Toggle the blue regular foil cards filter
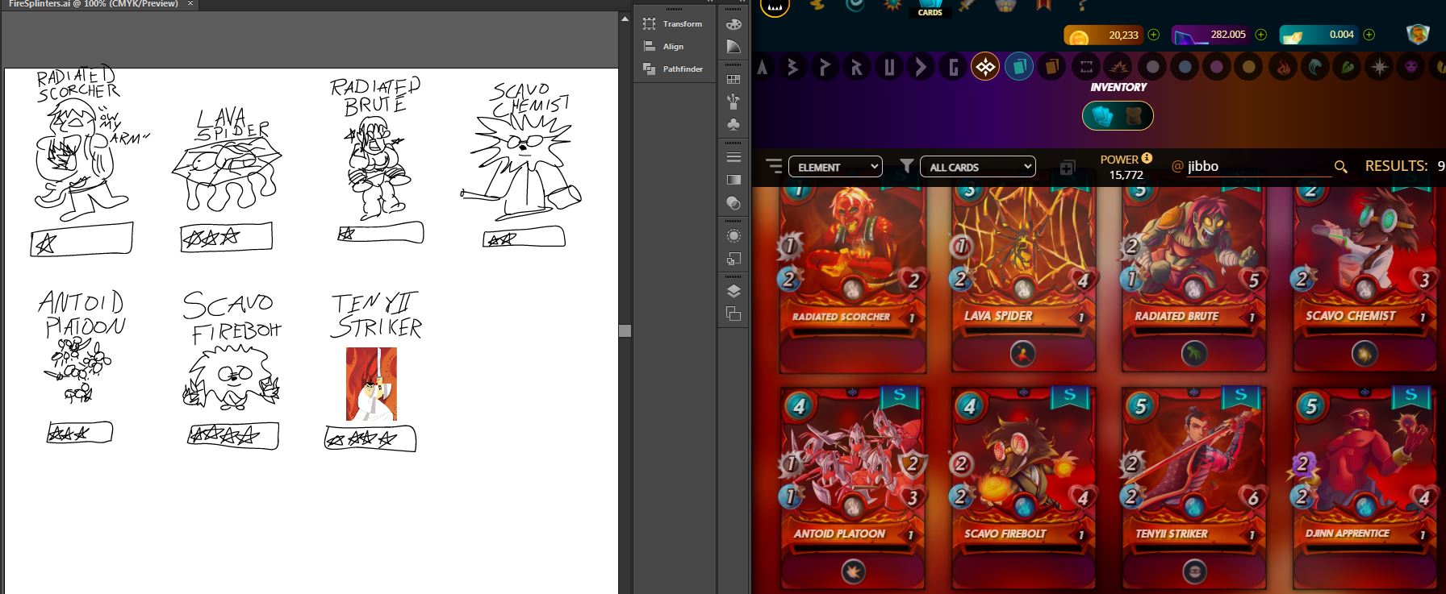 1019,67
